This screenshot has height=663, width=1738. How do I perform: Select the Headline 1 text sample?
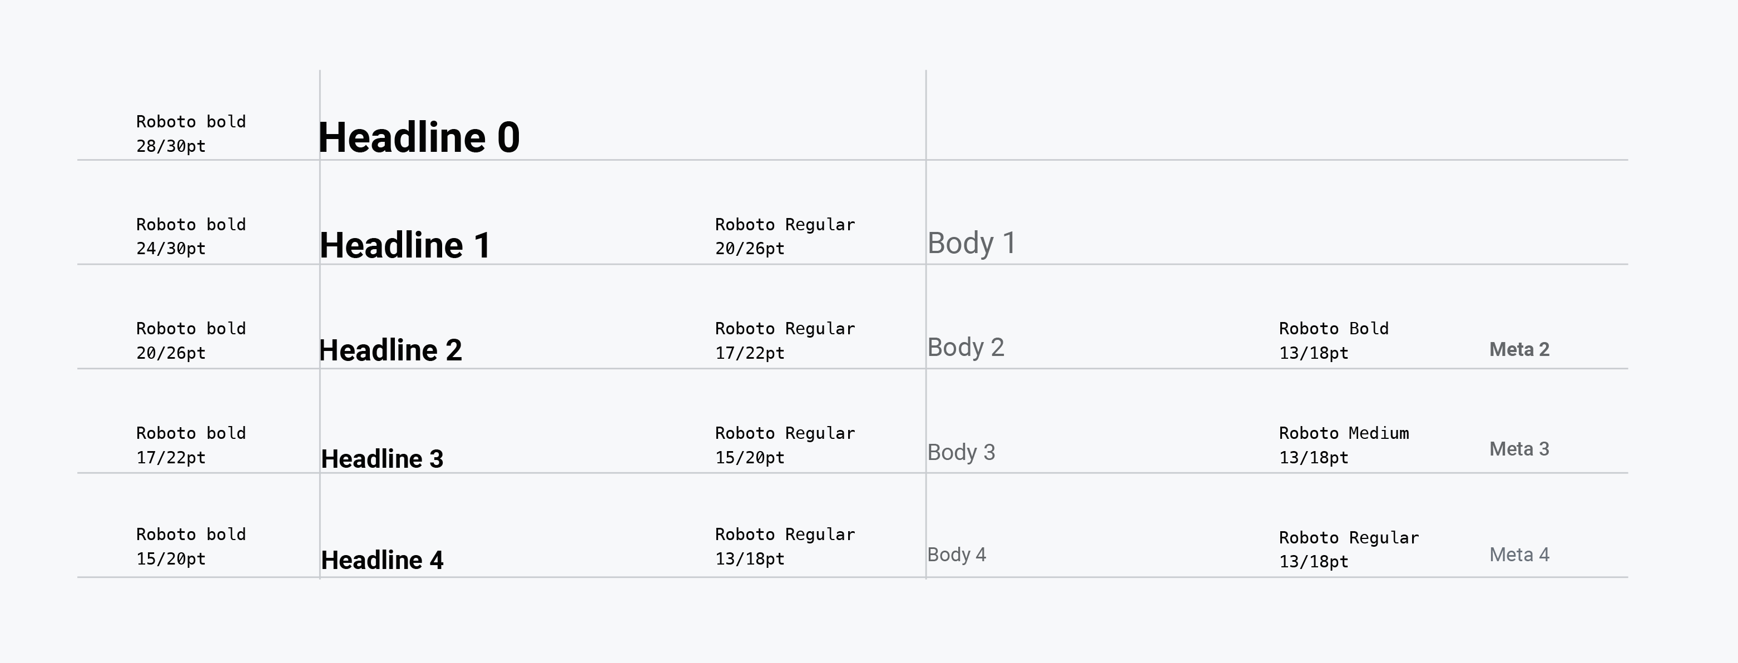(405, 245)
